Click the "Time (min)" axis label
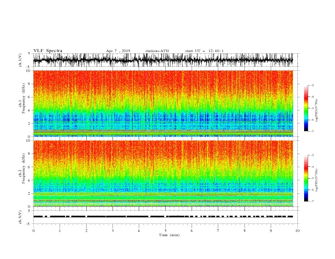This screenshot has height=259, width=335. coord(169,235)
